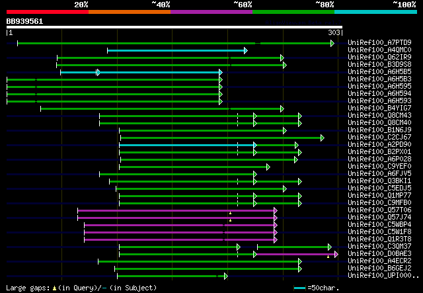Image resolution: width=423 pixels, height=293 pixels.
Task: Open hit UniRef100_A4ECR2
Action: coord(379,261)
